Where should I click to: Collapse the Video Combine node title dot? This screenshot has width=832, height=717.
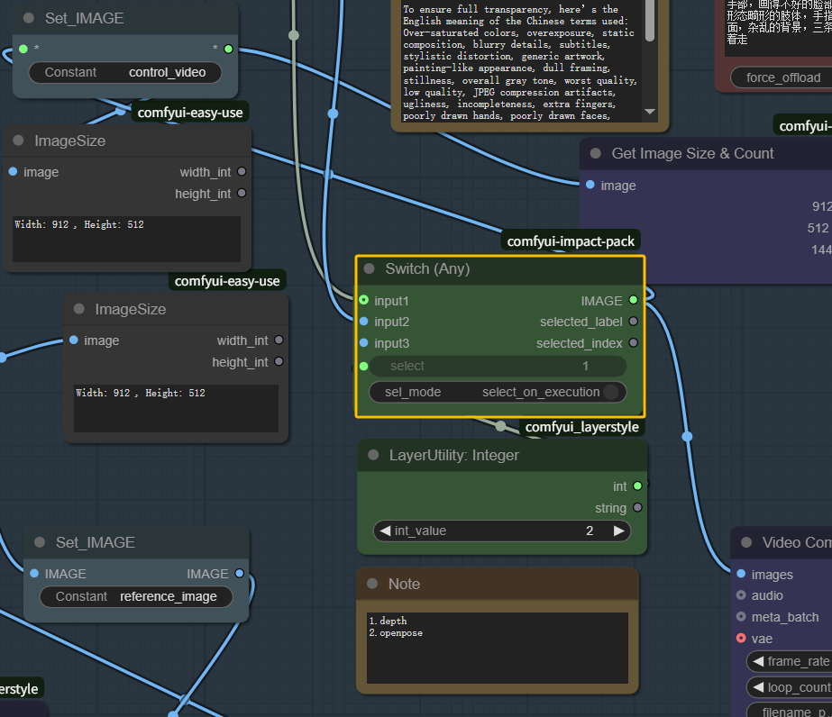coord(746,542)
